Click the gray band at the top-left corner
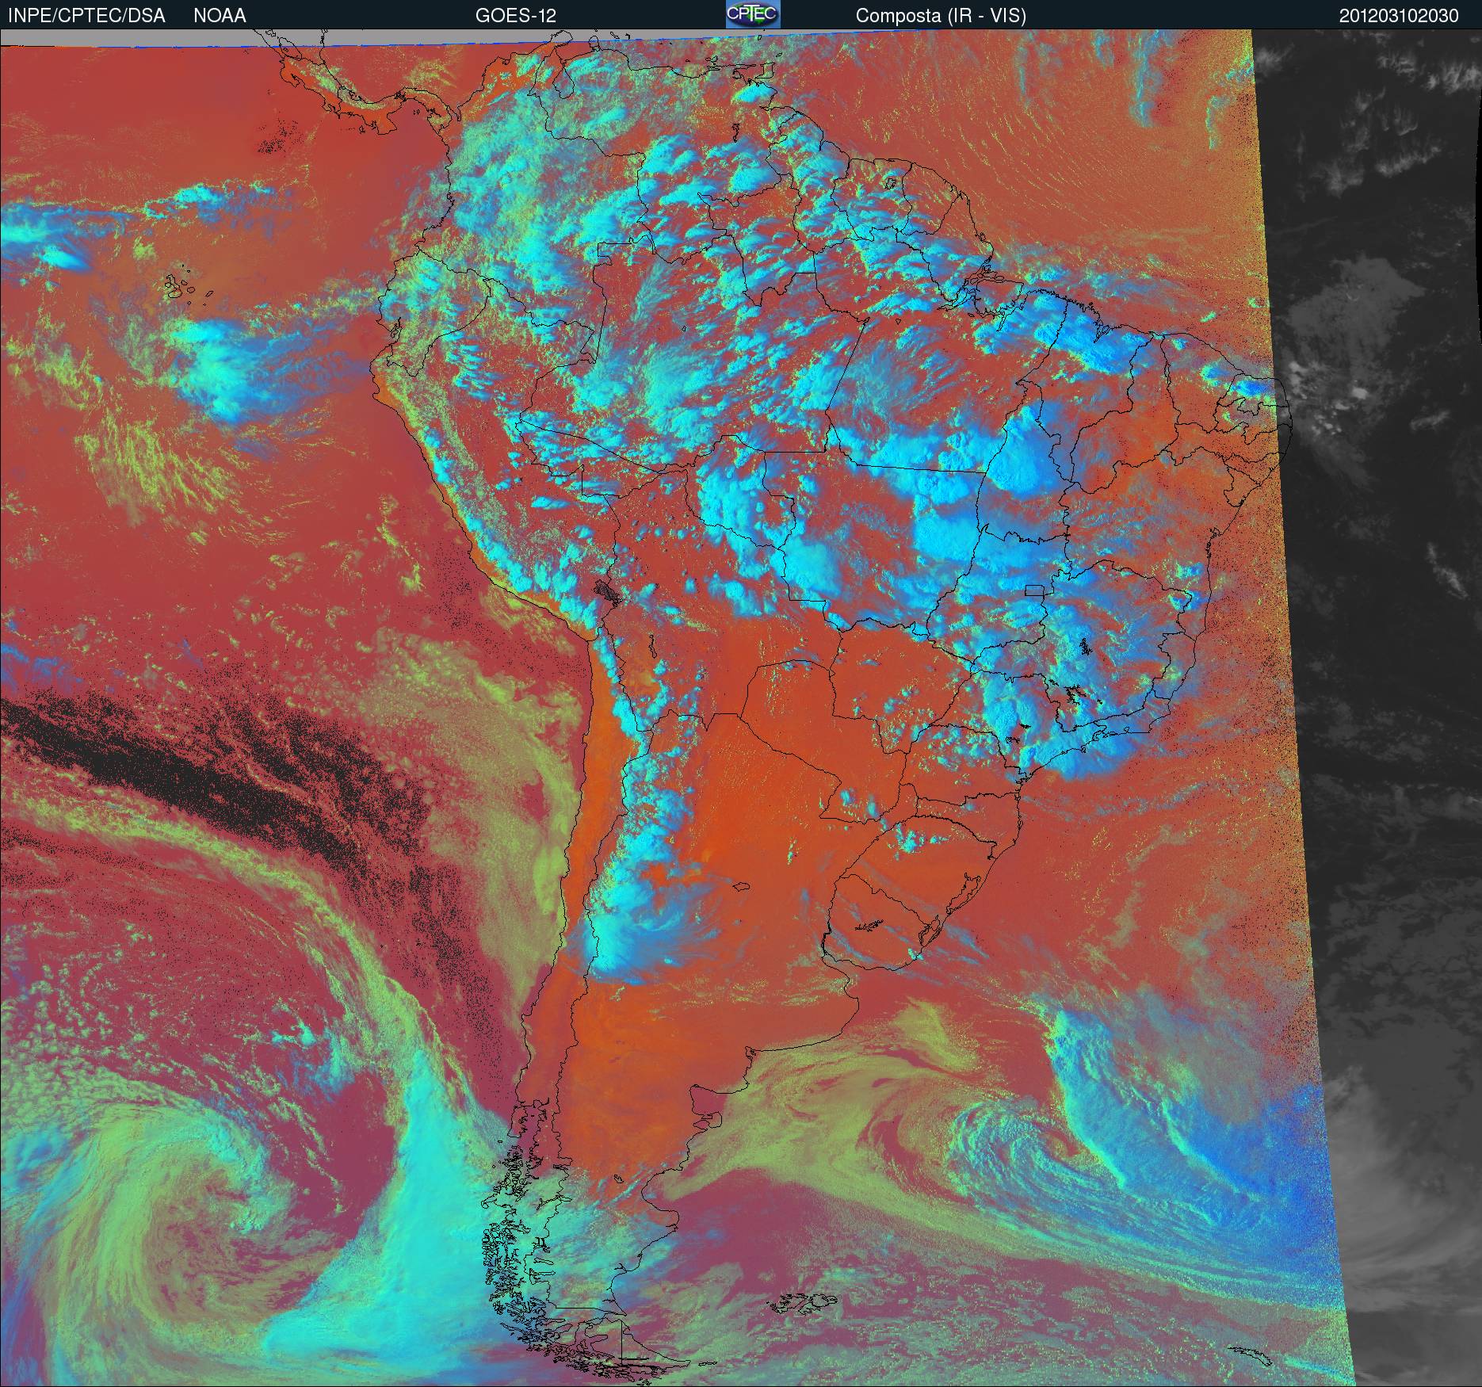 point(119,37)
